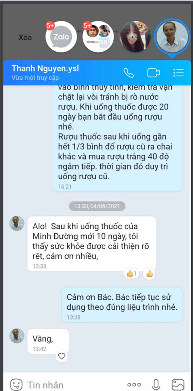
Task: Open the Zalo chat head bubble
Action: pyautogui.click(x=61, y=37)
